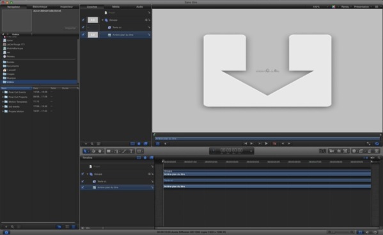Switch file browser to icon view
This screenshot has width=383, height=235.
click(x=67, y=227)
